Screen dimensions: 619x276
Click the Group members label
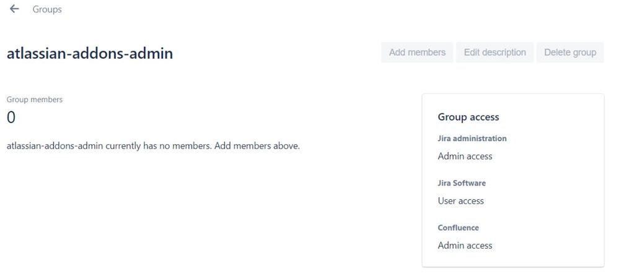click(x=35, y=100)
